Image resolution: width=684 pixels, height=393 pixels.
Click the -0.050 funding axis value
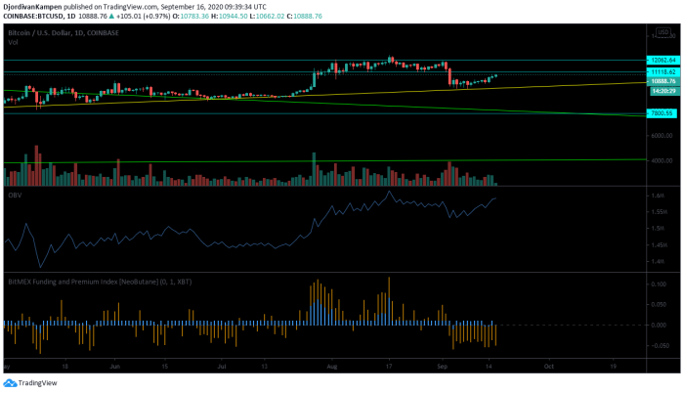[x=659, y=345]
